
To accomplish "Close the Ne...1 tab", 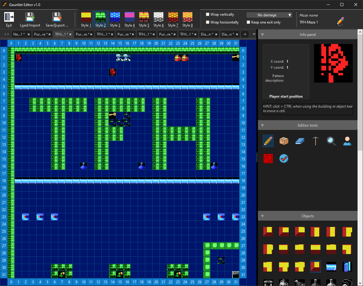I will (28, 35).
